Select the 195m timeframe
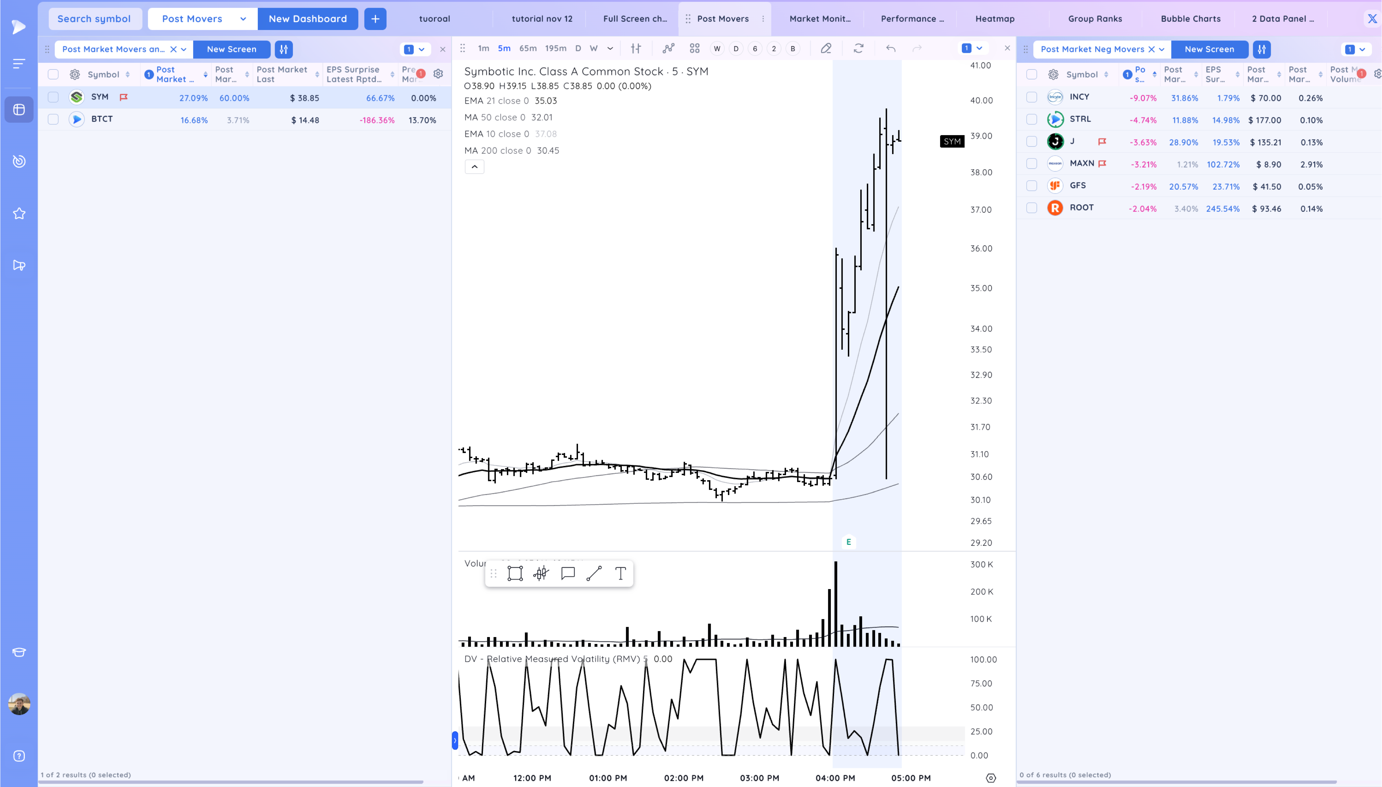This screenshot has height=787, width=1382. tap(556, 49)
